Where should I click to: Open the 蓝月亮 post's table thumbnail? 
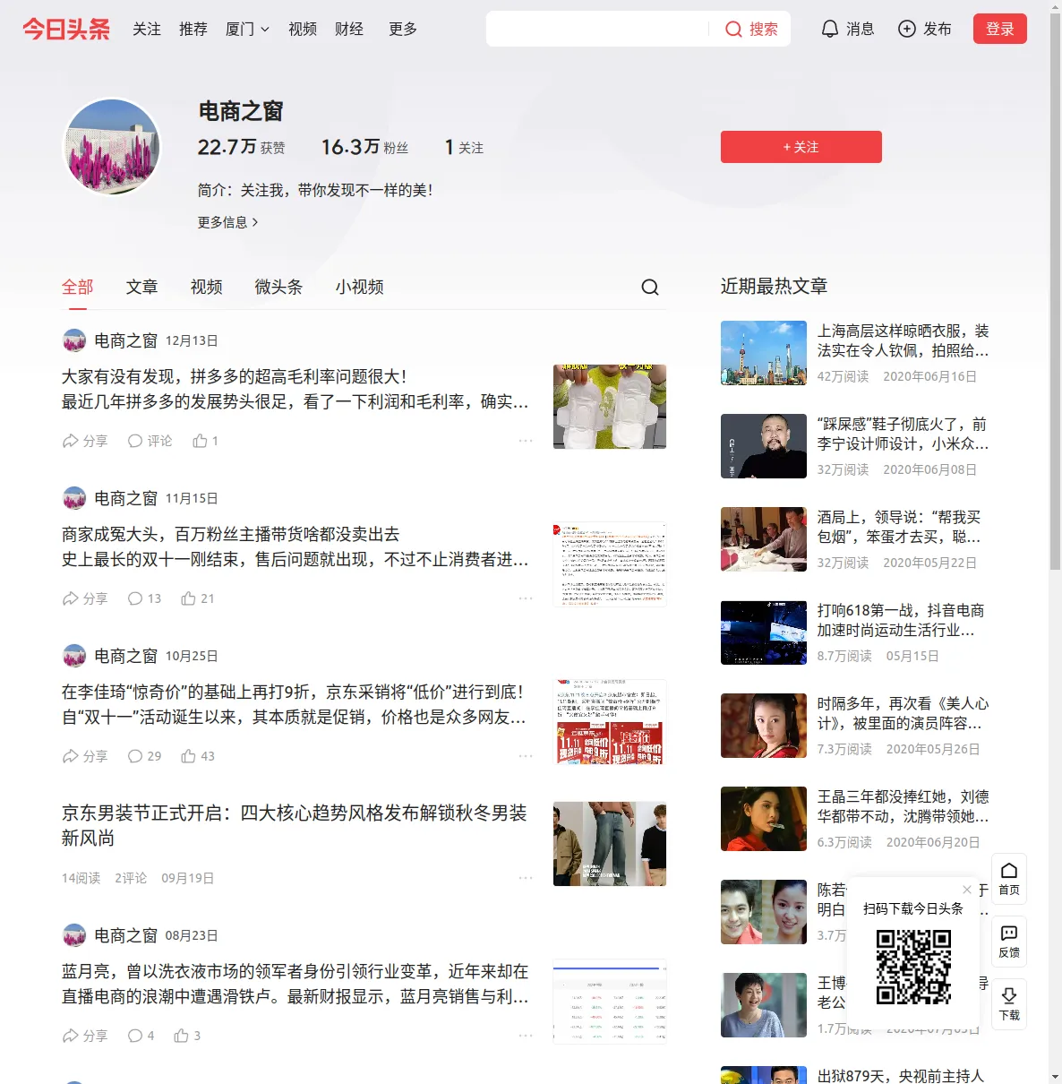click(610, 1002)
